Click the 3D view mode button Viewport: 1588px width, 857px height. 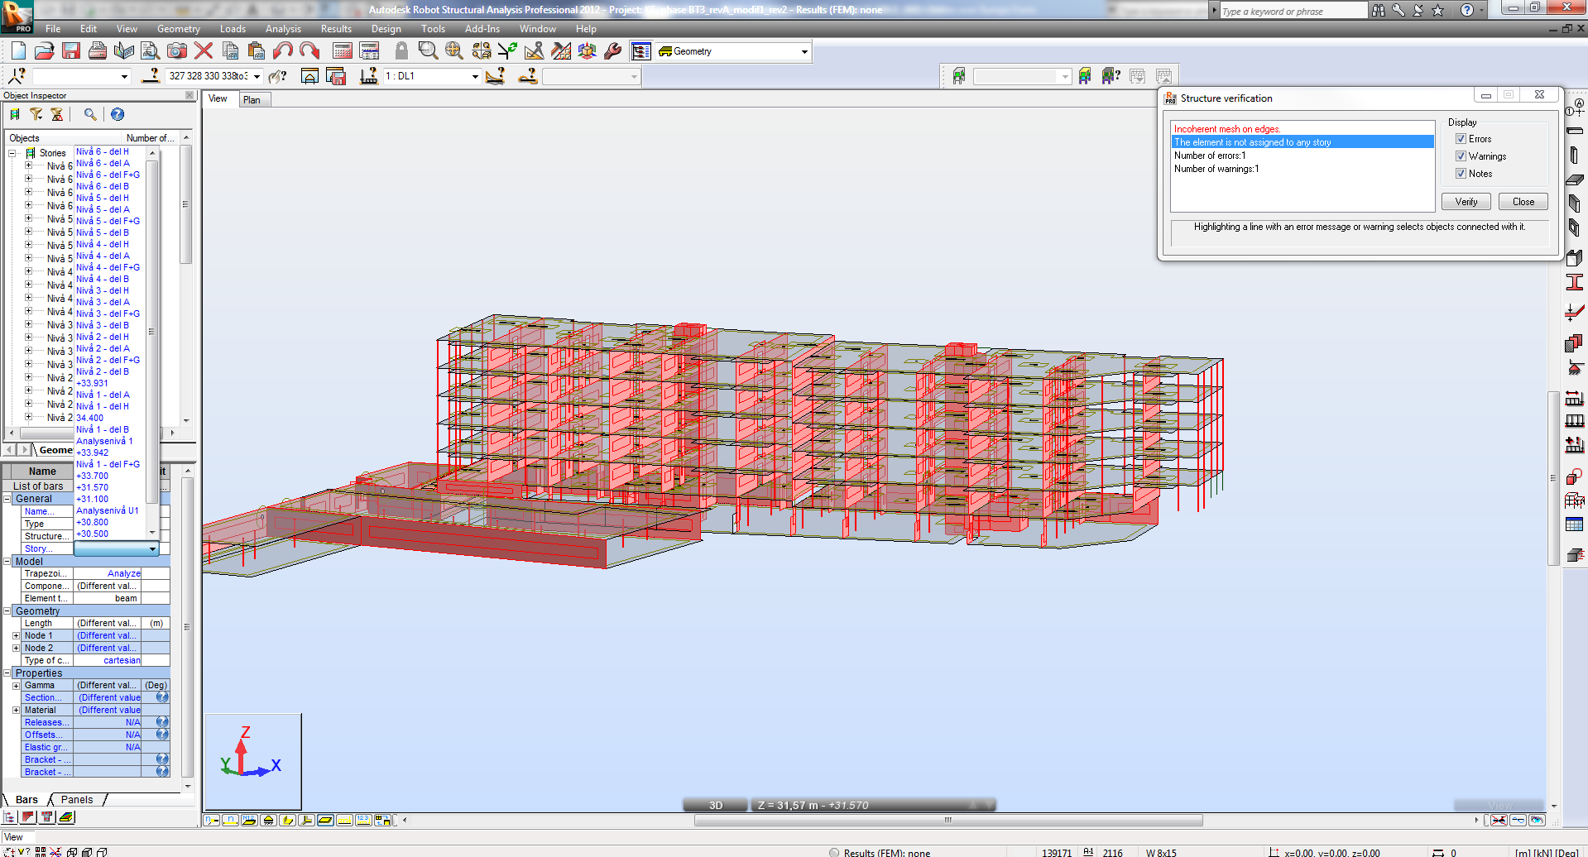pyautogui.click(x=716, y=805)
